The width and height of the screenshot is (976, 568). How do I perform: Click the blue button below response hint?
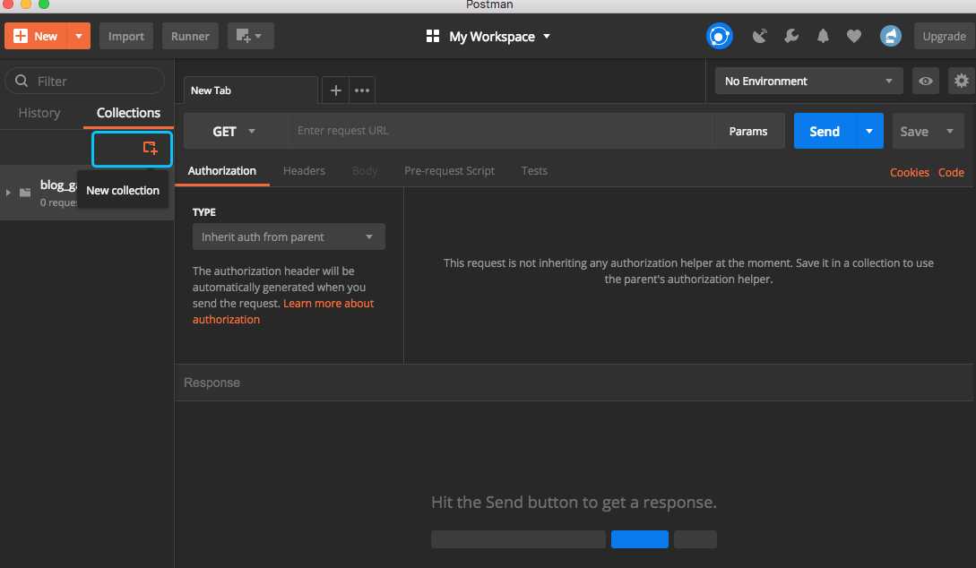click(639, 539)
